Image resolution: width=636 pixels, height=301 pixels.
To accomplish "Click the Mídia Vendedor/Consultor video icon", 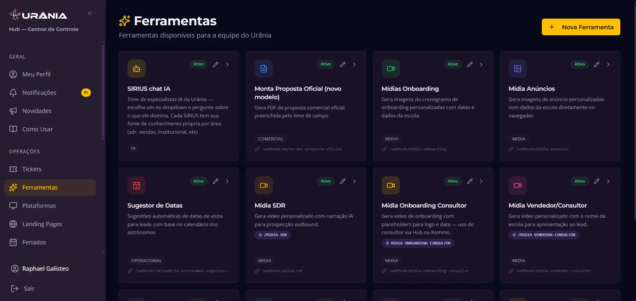I will [x=518, y=186].
